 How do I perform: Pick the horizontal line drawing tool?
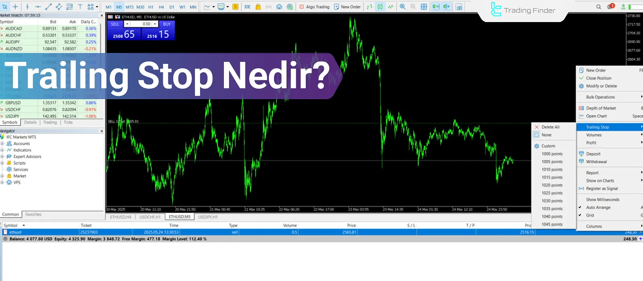point(38,6)
